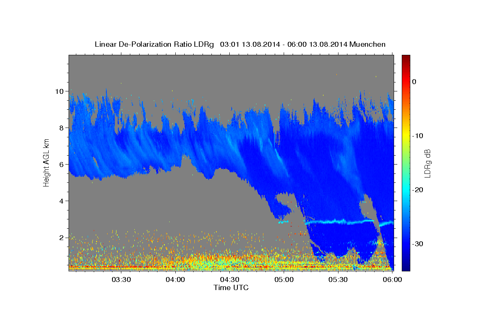This screenshot has height=325, width=487.
Task: Click the plot title "Linear De-Polarization Ratio LDRg"
Action: point(154,44)
